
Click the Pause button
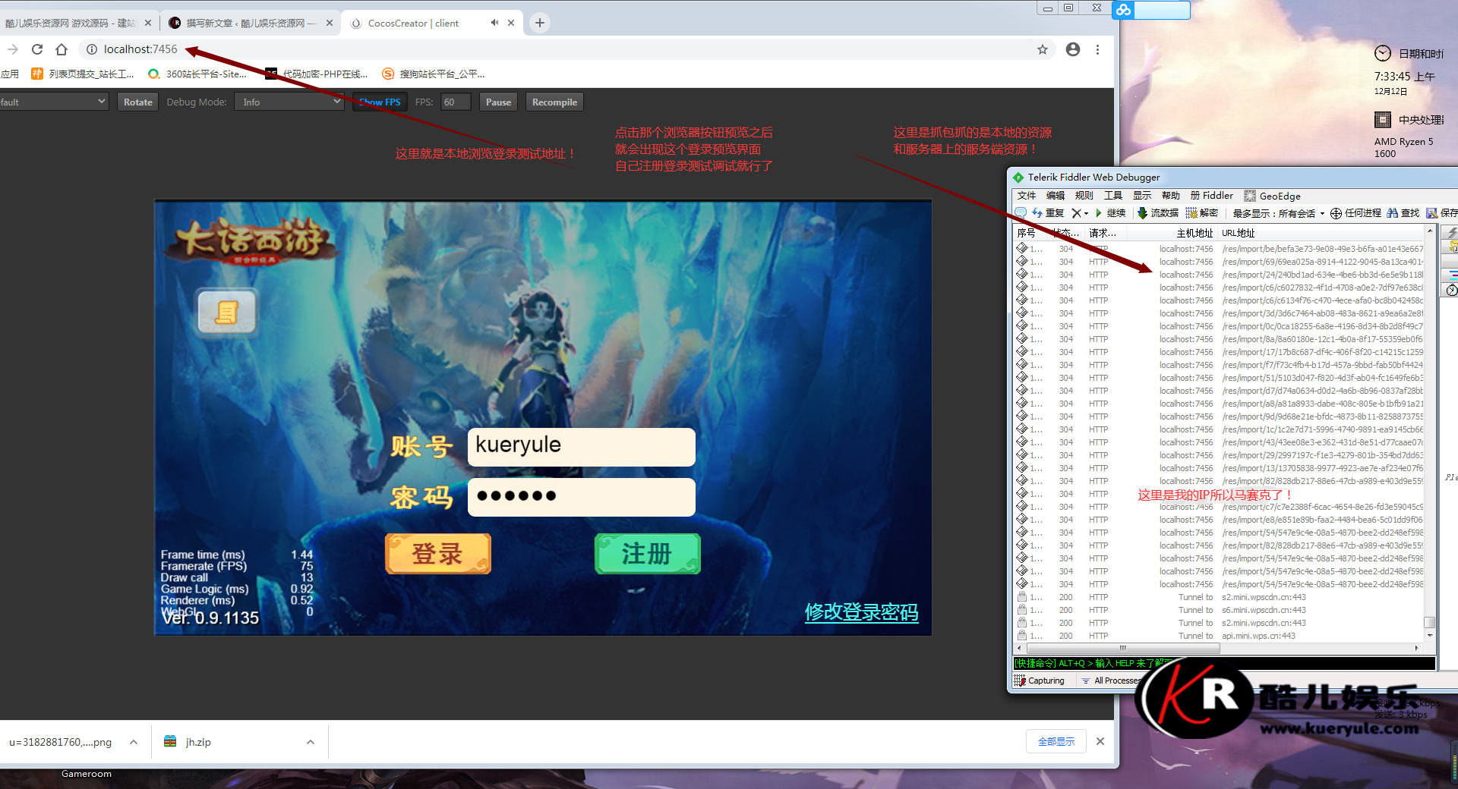pyautogui.click(x=498, y=102)
